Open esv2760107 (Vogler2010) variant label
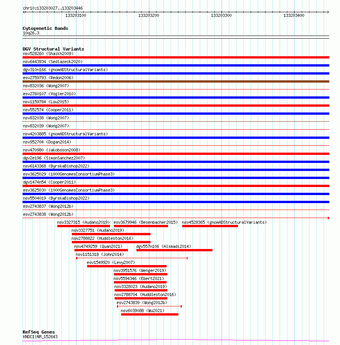The width and height of the screenshot is (340, 345). pyautogui.click(x=49, y=94)
